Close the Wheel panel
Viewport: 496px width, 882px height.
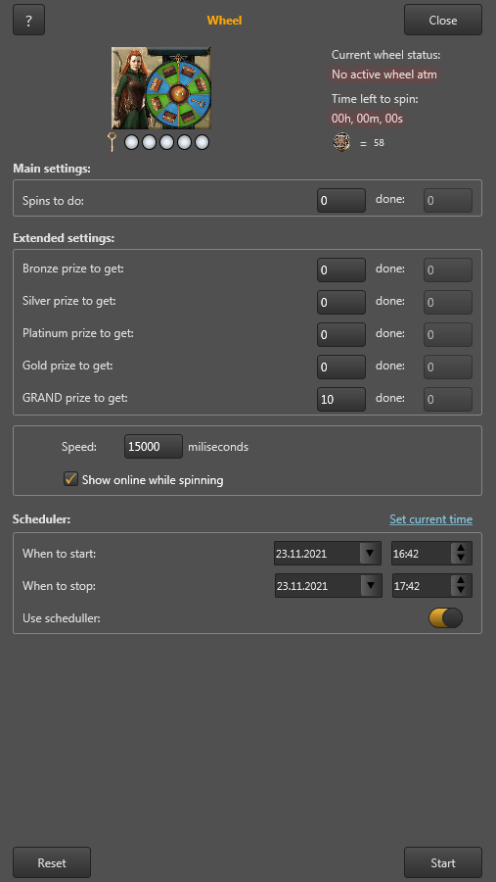point(442,20)
